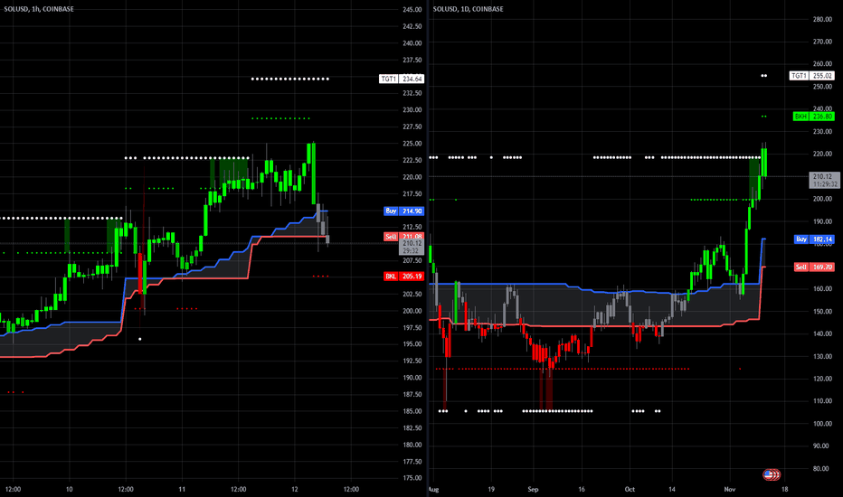Click the date 10 on the 1h time axis
Image resolution: width=843 pixels, height=497 pixels.
(x=69, y=490)
